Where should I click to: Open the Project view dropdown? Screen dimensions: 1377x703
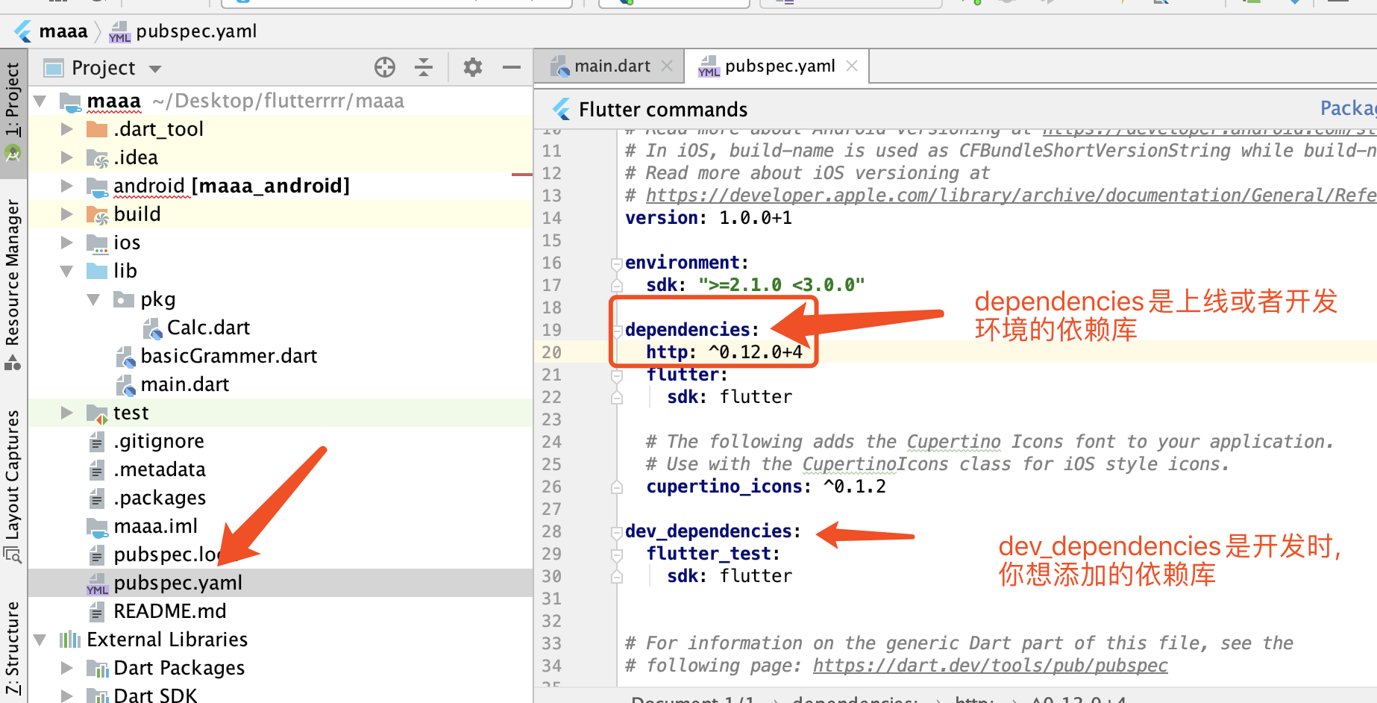[155, 69]
